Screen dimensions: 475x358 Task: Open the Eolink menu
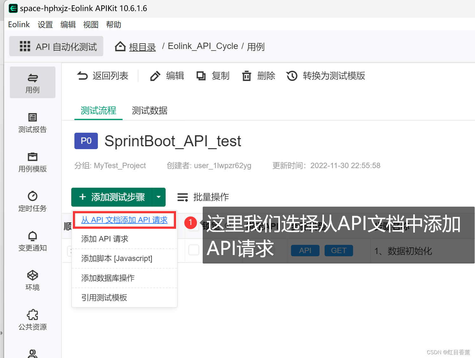[x=19, y=24]
